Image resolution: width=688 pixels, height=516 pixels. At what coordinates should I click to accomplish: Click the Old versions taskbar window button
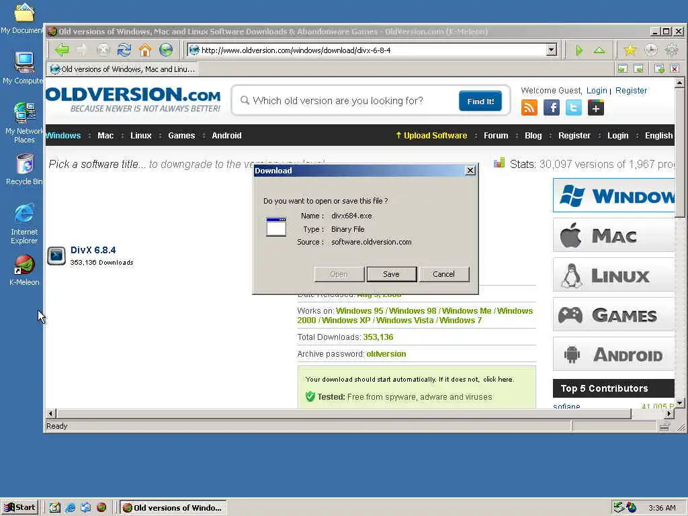coord(173,508)
